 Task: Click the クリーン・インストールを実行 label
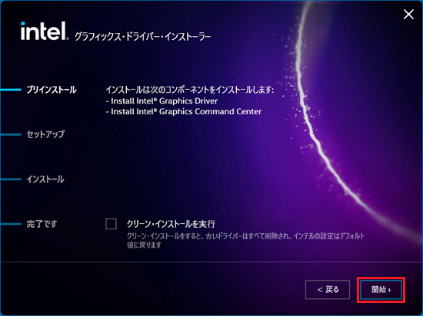pyautogui.click(x=171, y=224)
